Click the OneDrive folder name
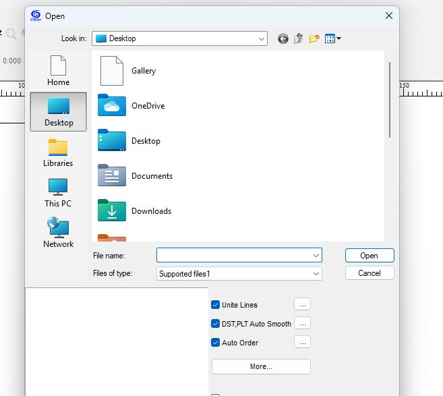443x396 pixels. coord(148,106)
